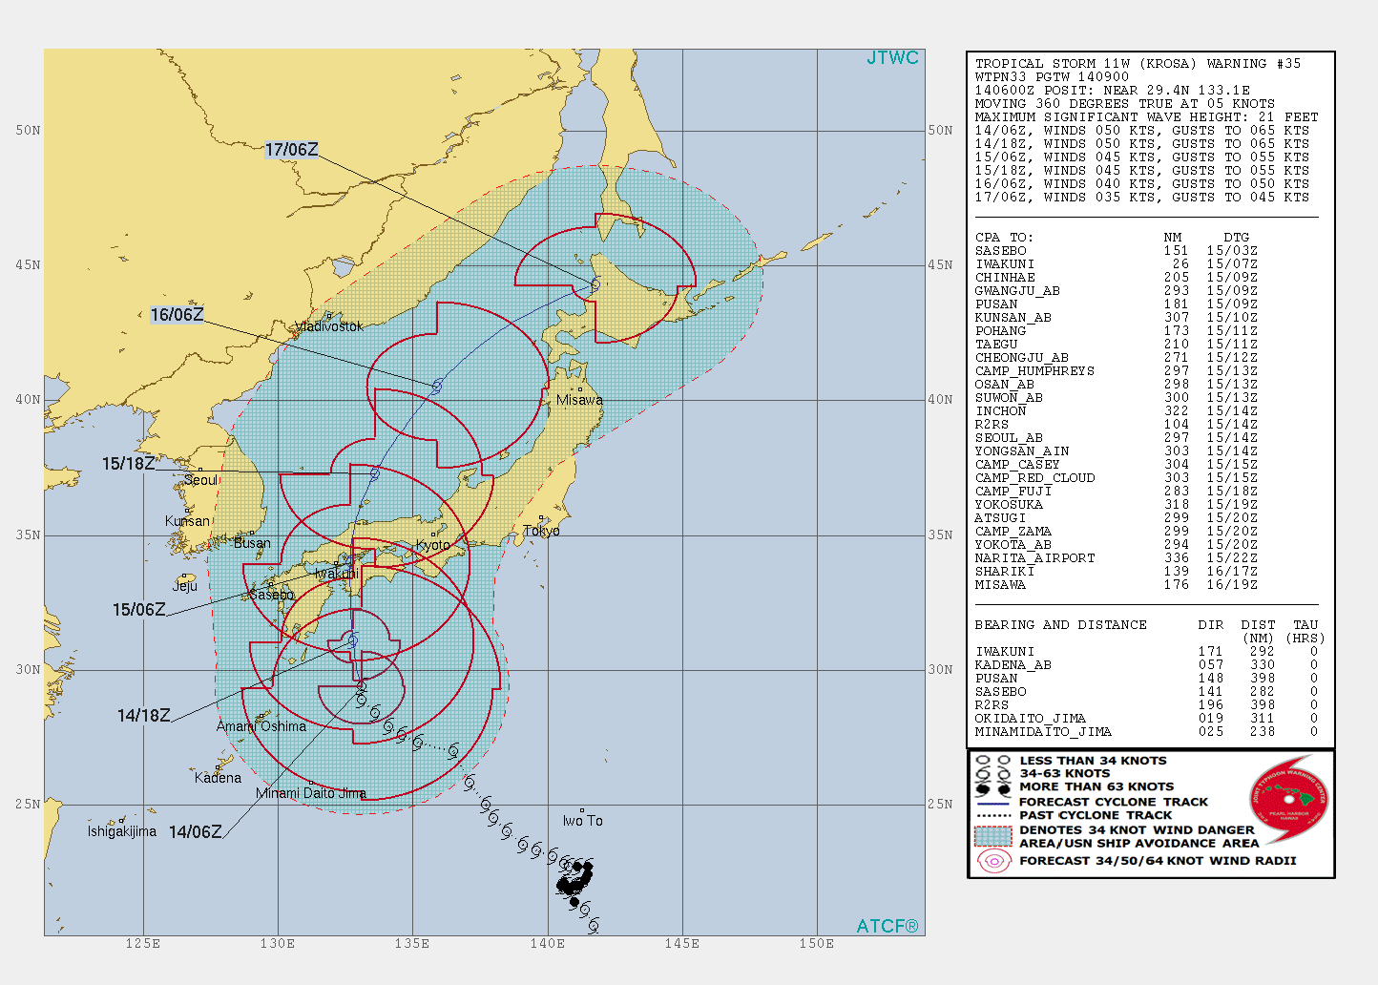Click the Minami Daito Jima label
The width and height of the screenshot is (1378, 985).
pos(311,793)
